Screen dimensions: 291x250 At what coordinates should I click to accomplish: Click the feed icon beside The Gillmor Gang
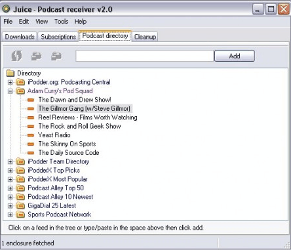[x=31, y=109]
